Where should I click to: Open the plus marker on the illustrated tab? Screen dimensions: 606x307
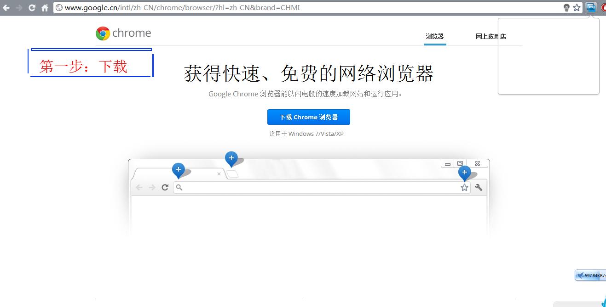178,170
